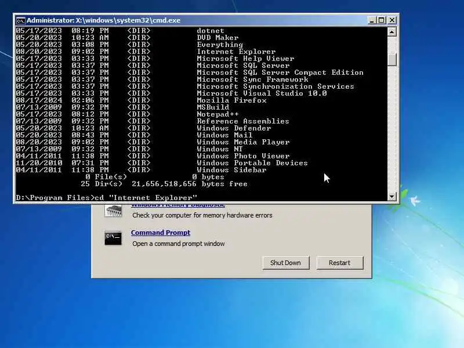Click the cd "Internet Explorer" command line
Screen dimensions: 464x348
107,198
